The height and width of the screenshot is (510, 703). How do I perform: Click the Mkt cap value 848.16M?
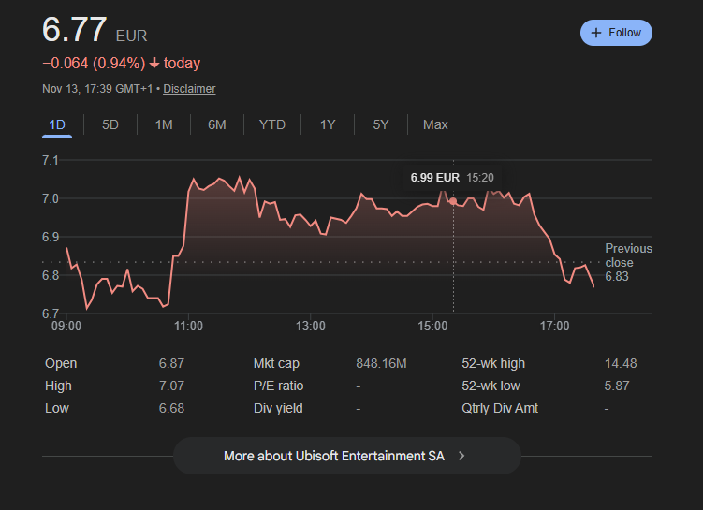pyautogui.click(x=381, y=363)
